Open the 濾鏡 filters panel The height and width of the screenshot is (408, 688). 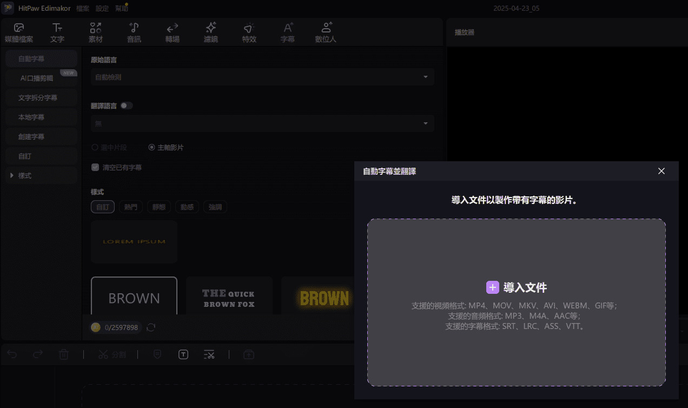click(x=211, y=32)
